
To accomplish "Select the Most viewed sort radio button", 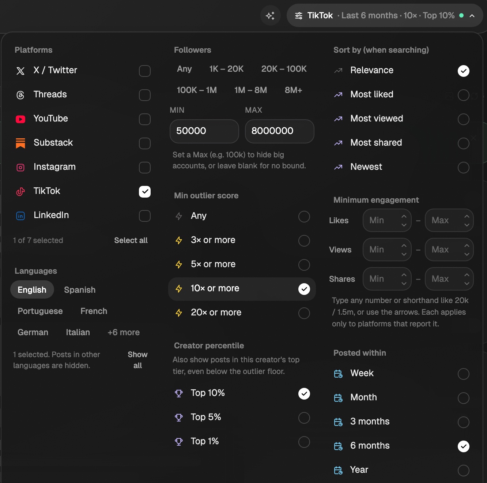I will (x=464, y=119).
